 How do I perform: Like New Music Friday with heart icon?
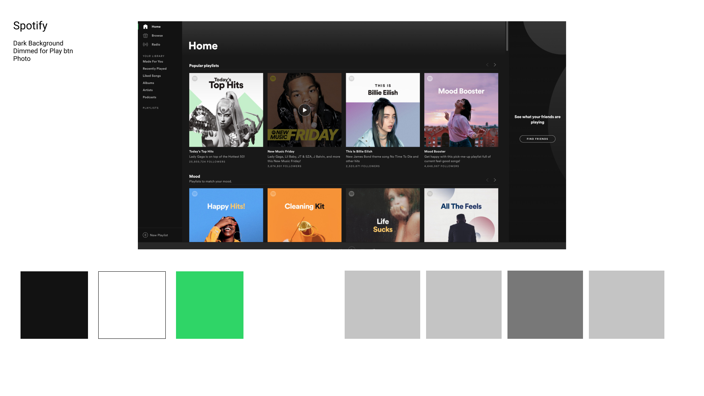point(283,110)
